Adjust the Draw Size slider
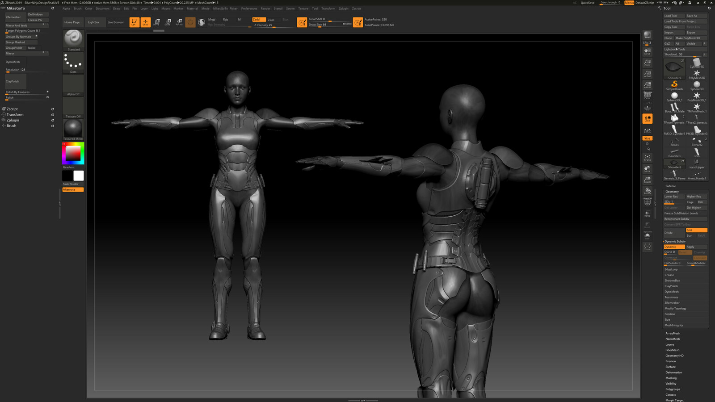This screenshot has height=402, width=715. point(330,25)
